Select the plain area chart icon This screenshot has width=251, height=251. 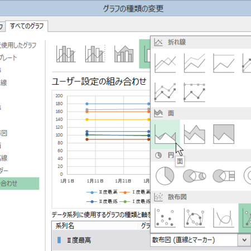(165, 134)
